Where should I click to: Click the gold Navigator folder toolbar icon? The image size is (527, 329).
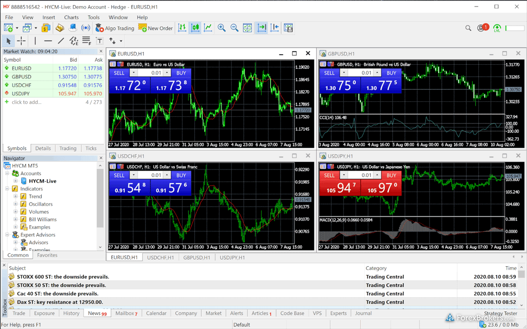point(60,28)
